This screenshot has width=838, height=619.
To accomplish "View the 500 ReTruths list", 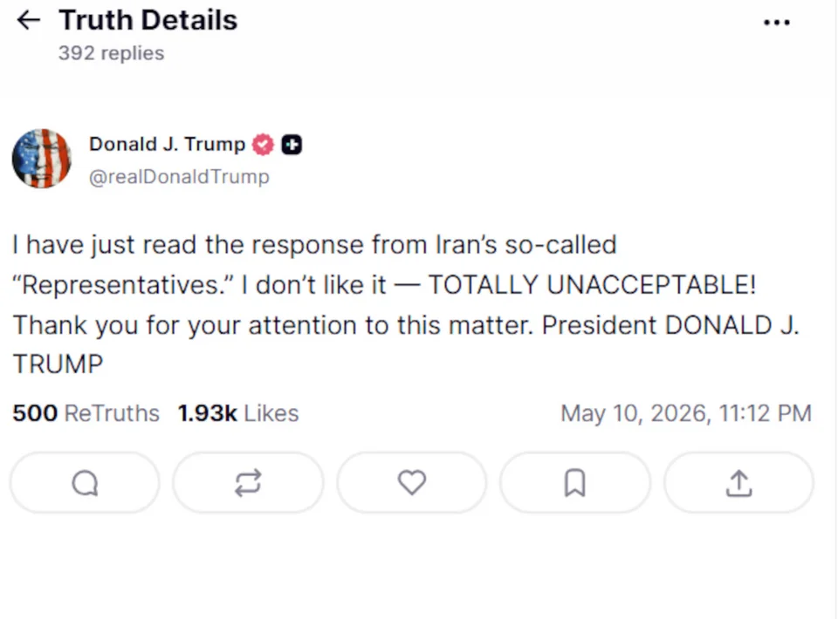I will pos(86,413).
